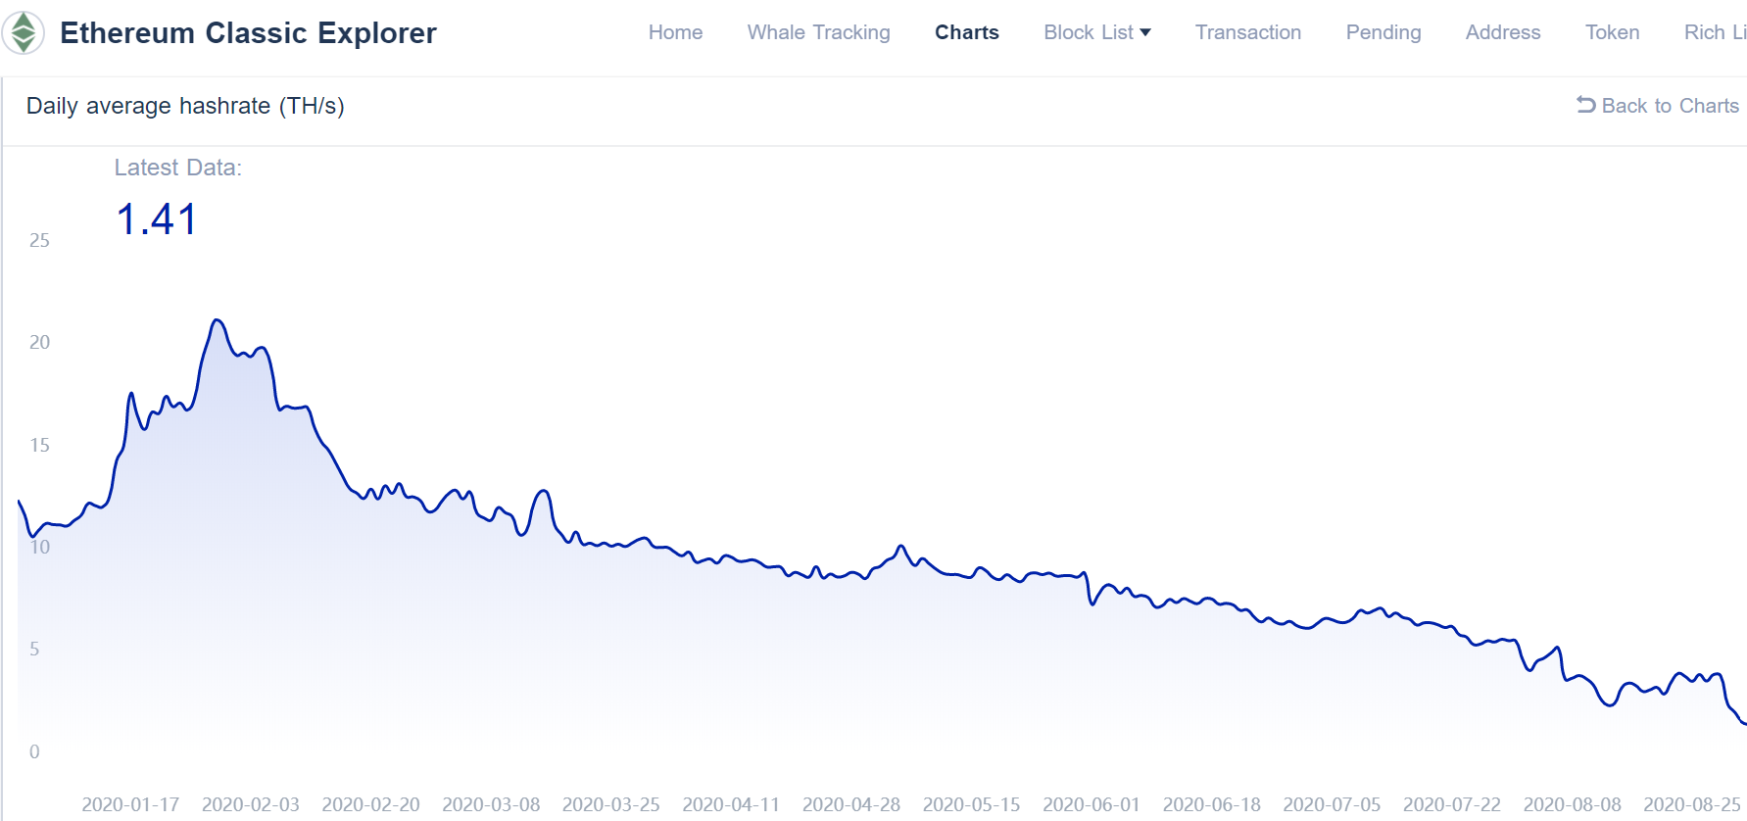Click the 2020-06-01 date axis label

coord(1092,804)
